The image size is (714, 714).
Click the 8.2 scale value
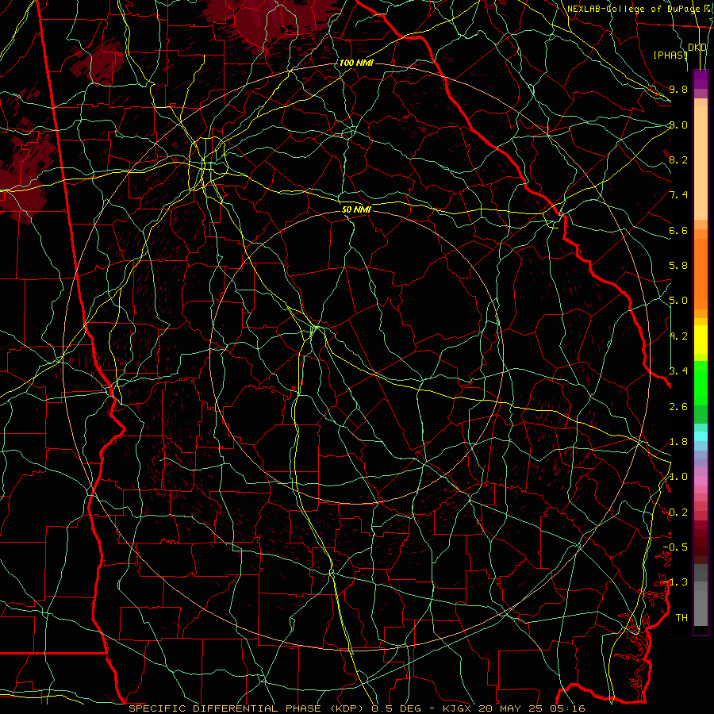pyautogui.click(x=678, y=159)
